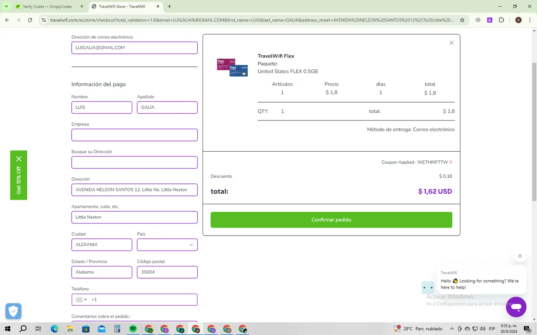Switch input language ESP indicator
The width and height of the screenshot is (537, 335).
[492, 329]
